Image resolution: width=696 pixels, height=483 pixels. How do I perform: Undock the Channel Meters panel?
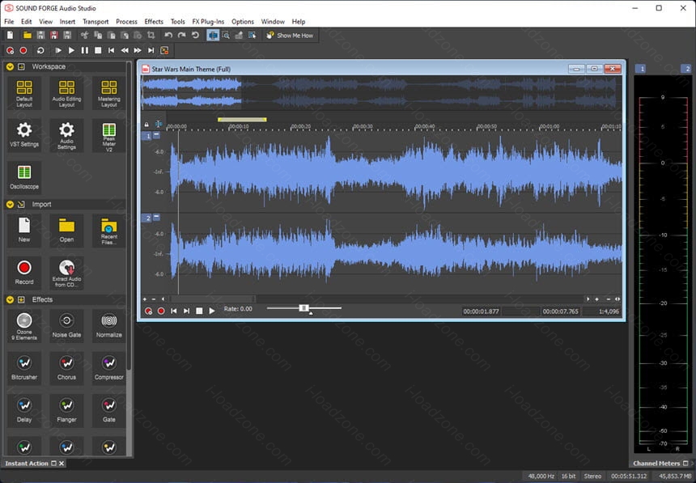(685, 463)
